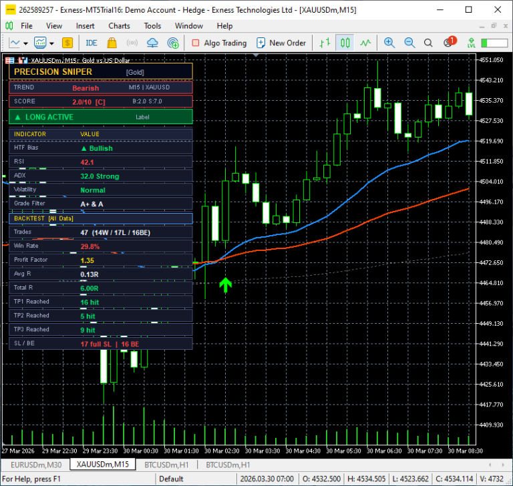The image size is (513, 486).
Task: Open the Signals broadcast icon
Action: [x=132, y=43]
